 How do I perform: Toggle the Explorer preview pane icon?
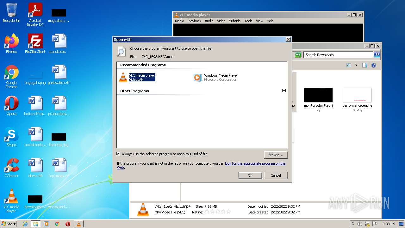tap(364, 65)
